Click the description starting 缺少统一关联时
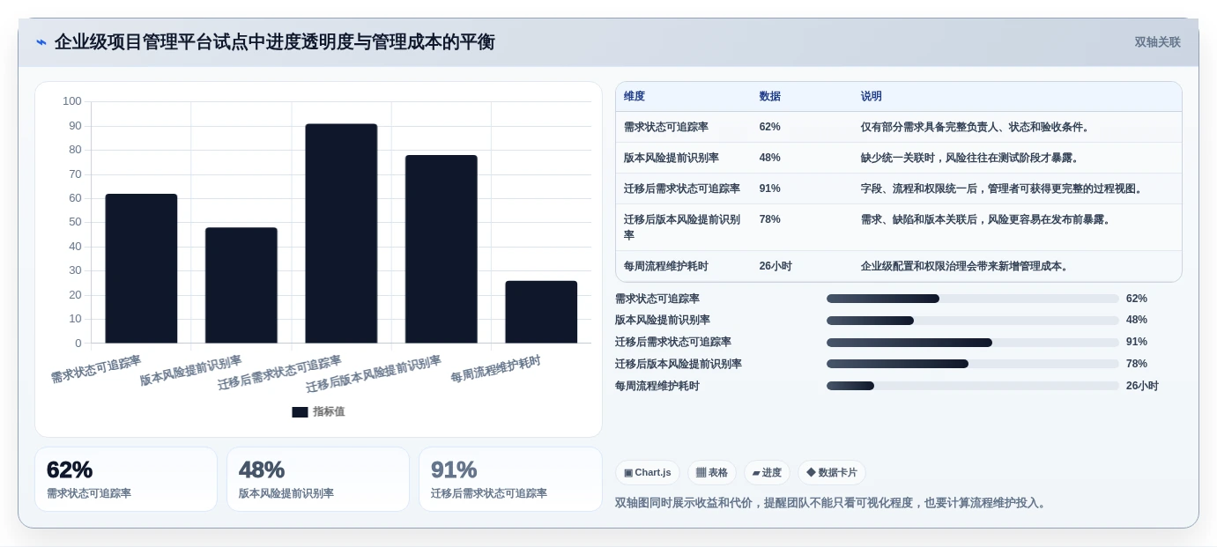 (x=972, y=158)
